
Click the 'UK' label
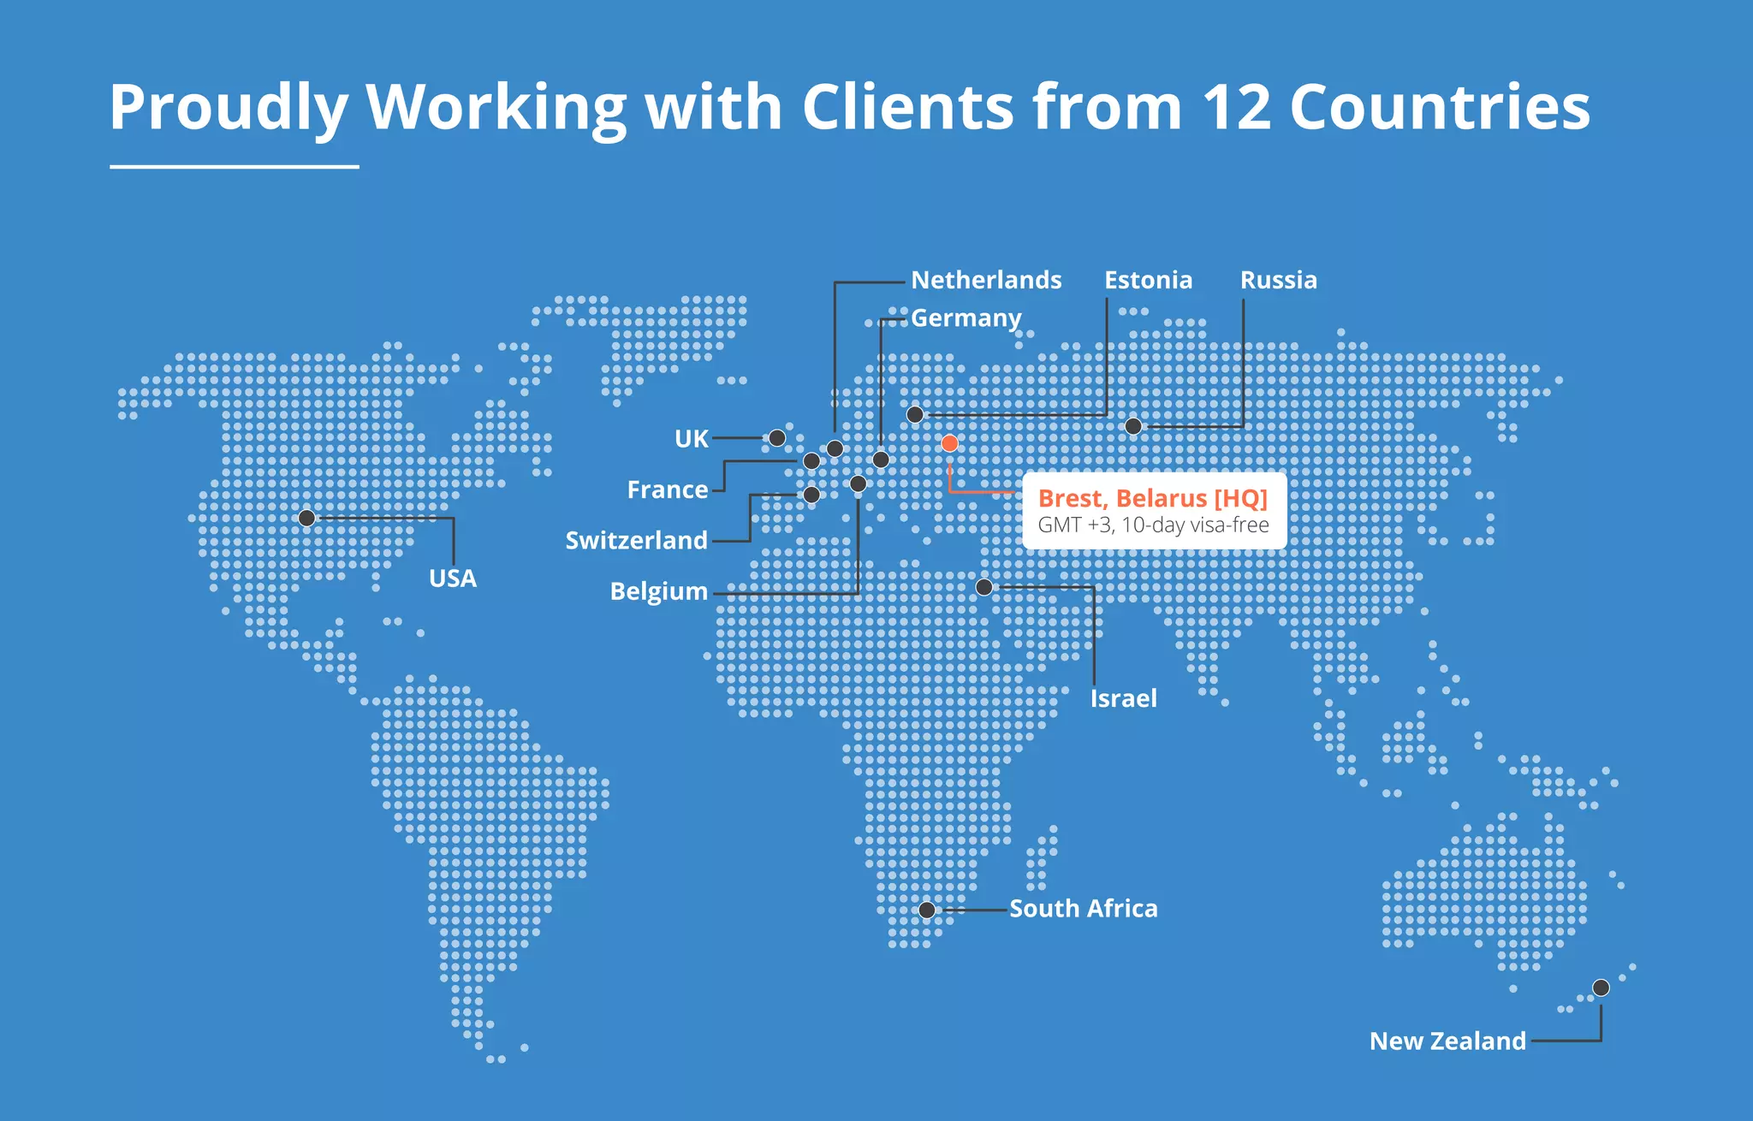point(692,439)
